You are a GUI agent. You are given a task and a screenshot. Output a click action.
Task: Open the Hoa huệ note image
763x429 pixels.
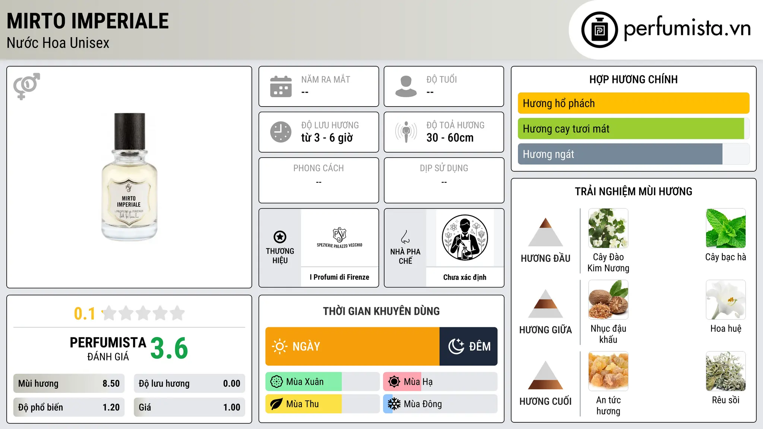726,300
